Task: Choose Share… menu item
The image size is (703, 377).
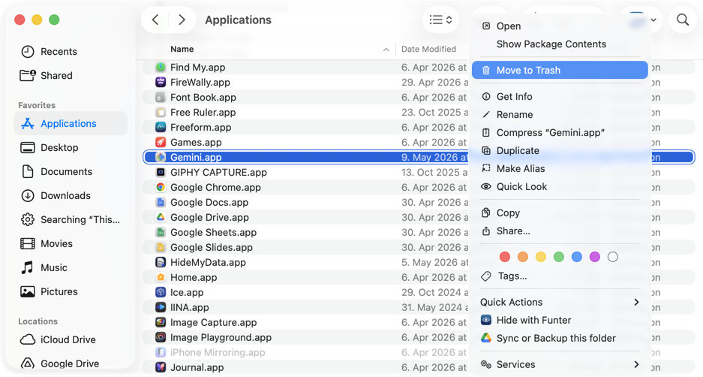Action: [560, 231]
